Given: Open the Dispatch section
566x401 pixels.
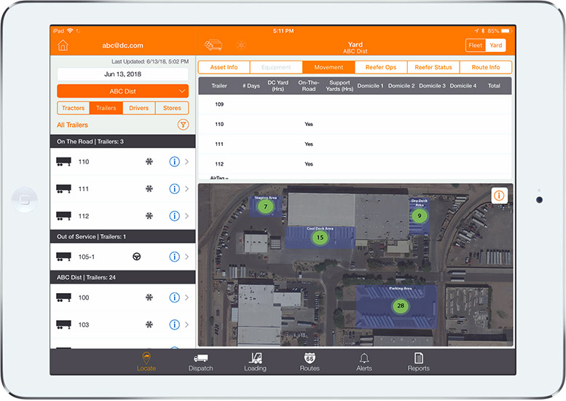Looking at the screenshot, I should click(201, 362).
